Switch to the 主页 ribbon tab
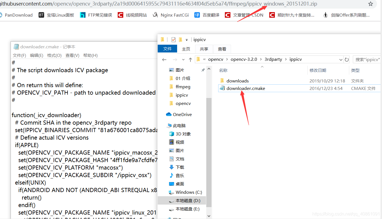This screenshot has height=219, width=382. coord(186,49)
